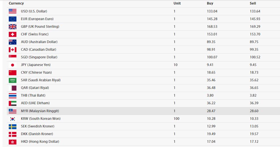Click the Japanese Yen flag icon
The width and height of the screenshot is (280, 147).
[x=12, y=65]
